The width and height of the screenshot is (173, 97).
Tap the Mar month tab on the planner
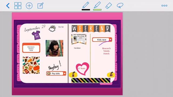(18, 48)
